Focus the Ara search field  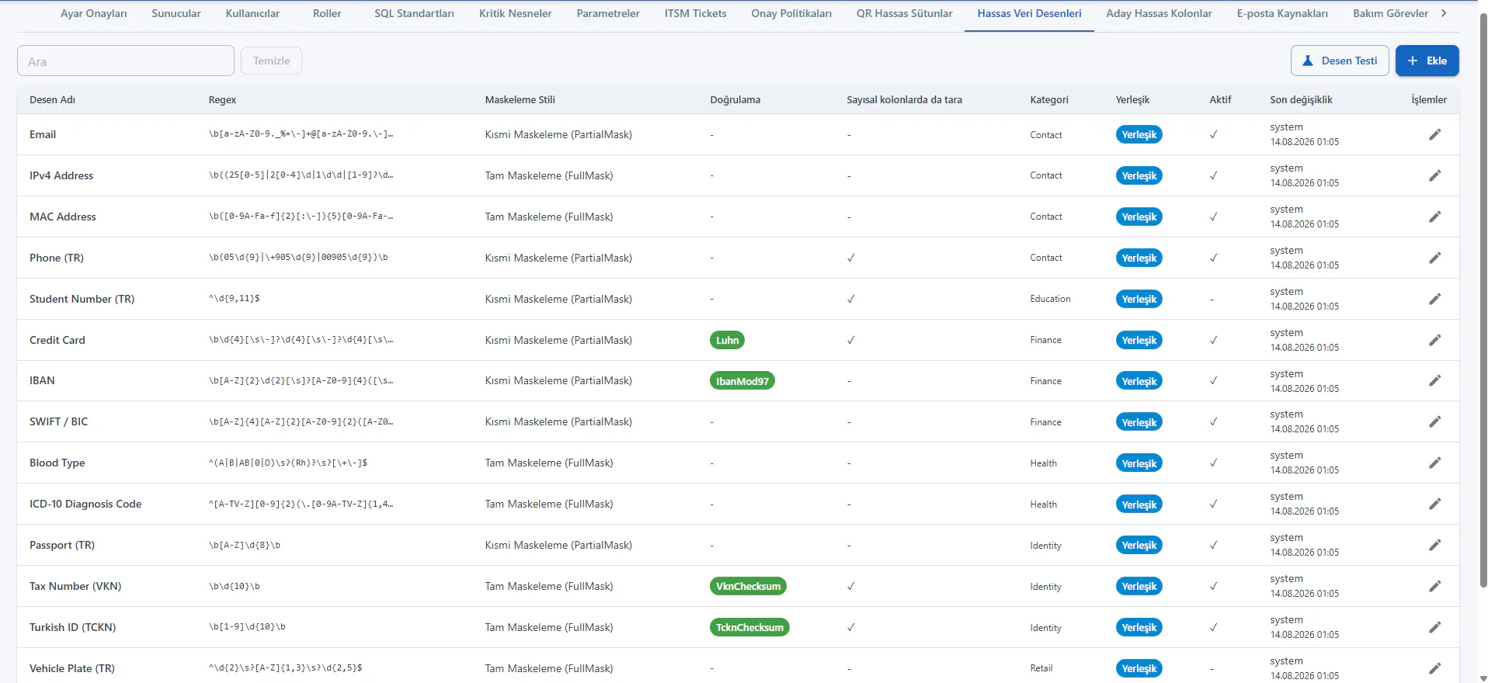coord(126,61)
